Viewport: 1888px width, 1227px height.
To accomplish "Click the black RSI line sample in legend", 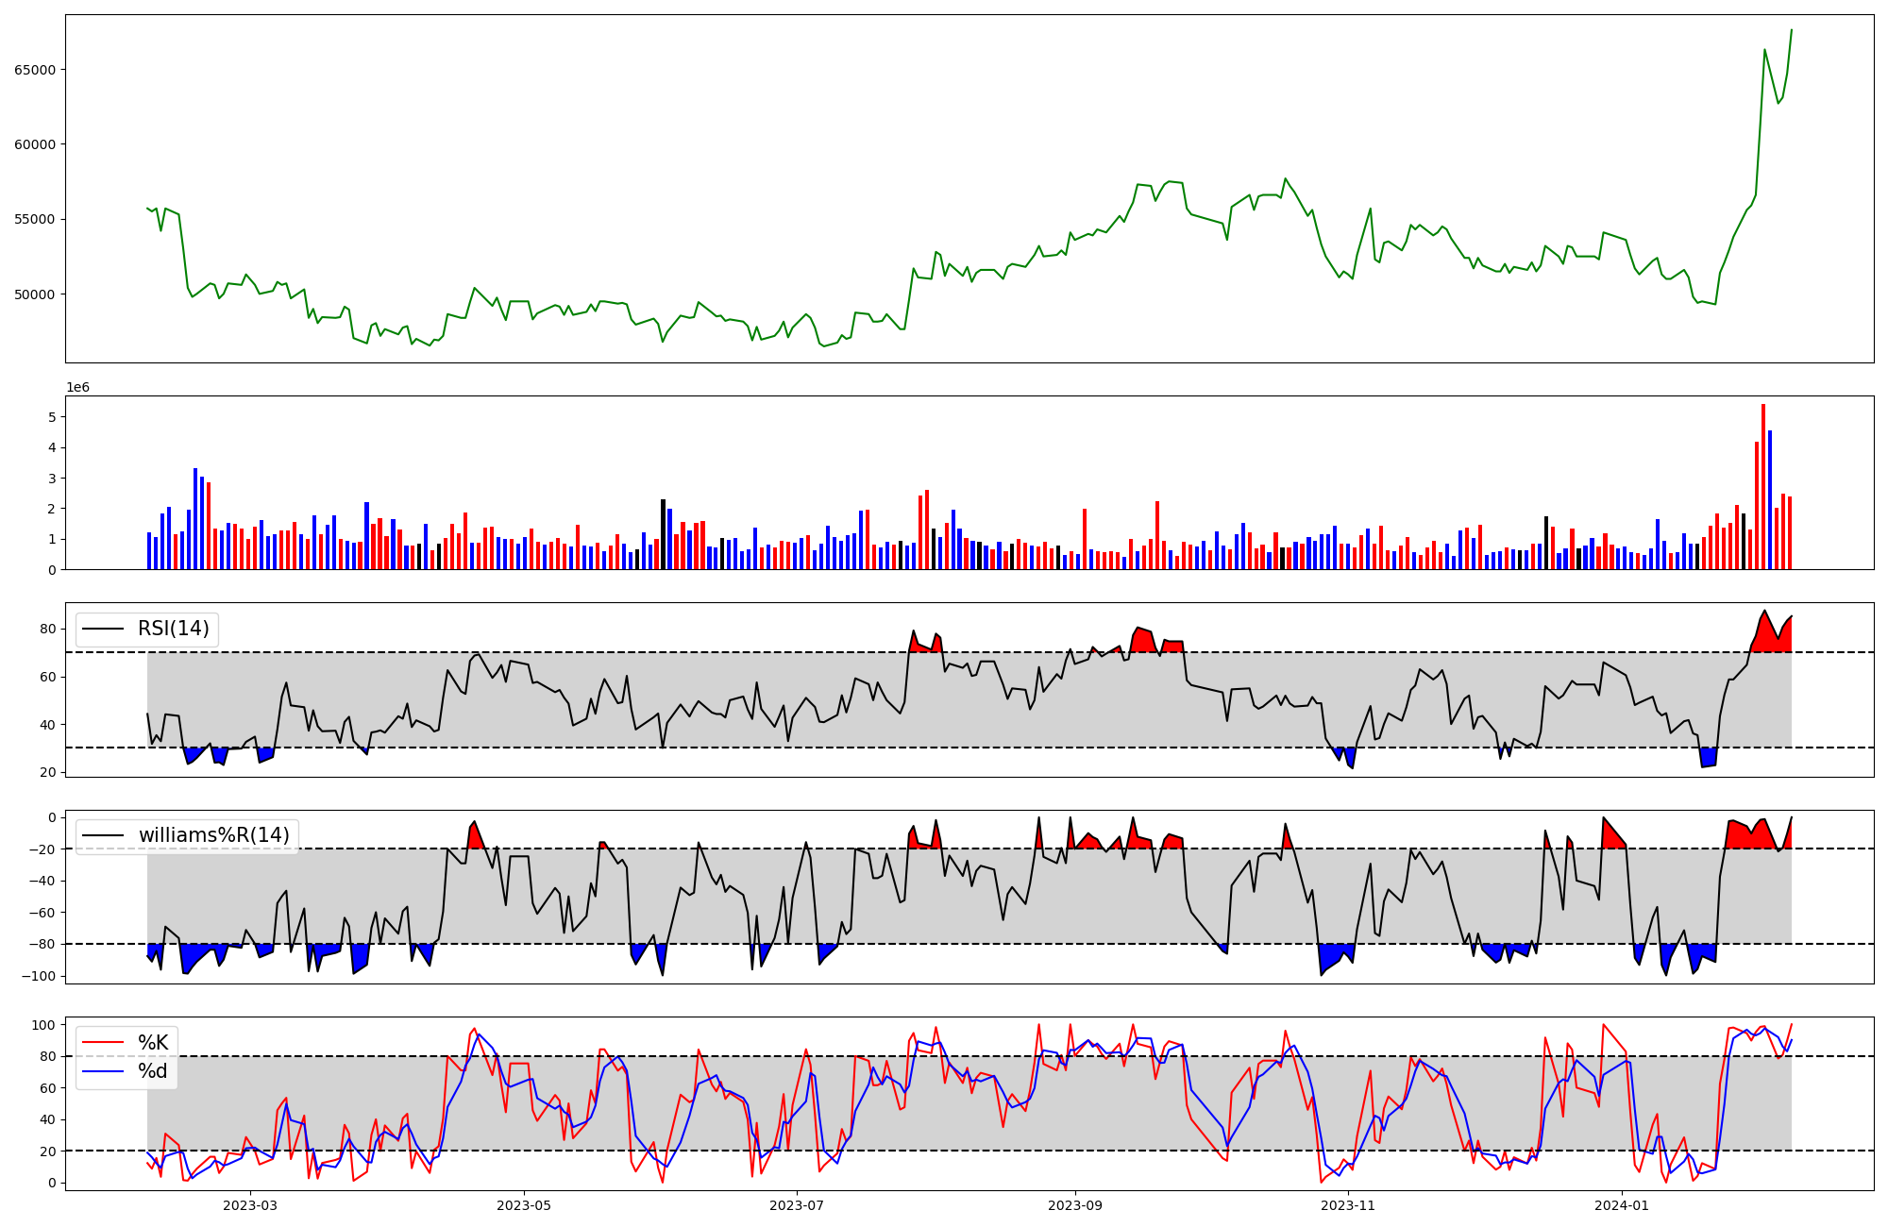I will click(103, 629).
